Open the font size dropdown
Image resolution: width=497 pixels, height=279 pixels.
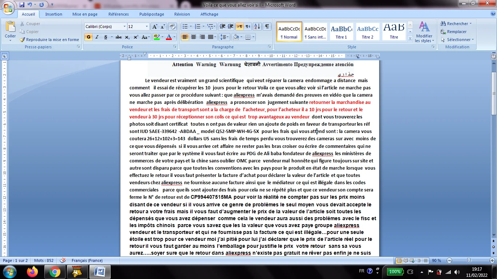[147, 27]
